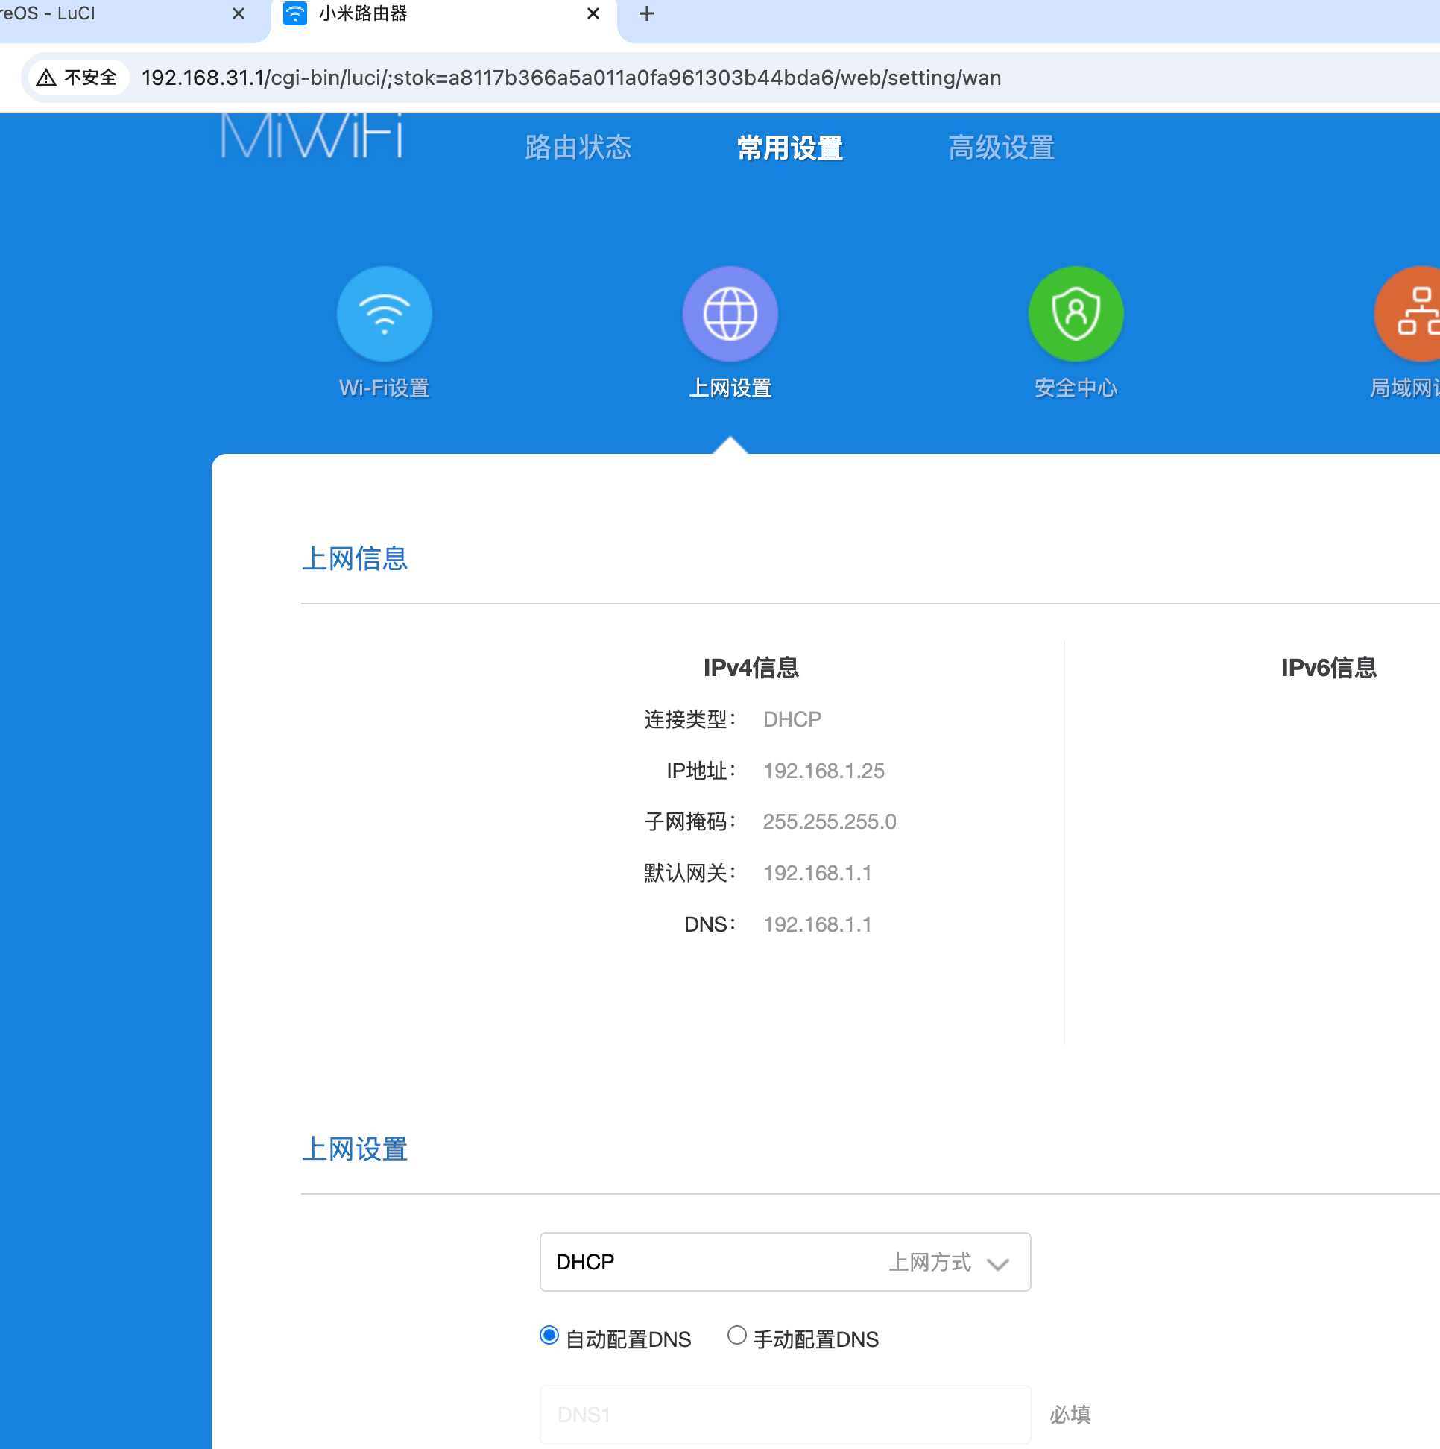Switch to the 路由状态 tab

click(578, 148)
